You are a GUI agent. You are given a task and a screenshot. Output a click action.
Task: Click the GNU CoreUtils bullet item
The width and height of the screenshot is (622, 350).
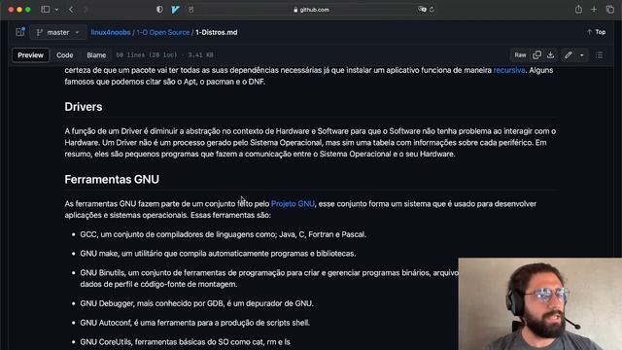coord(186,341)
